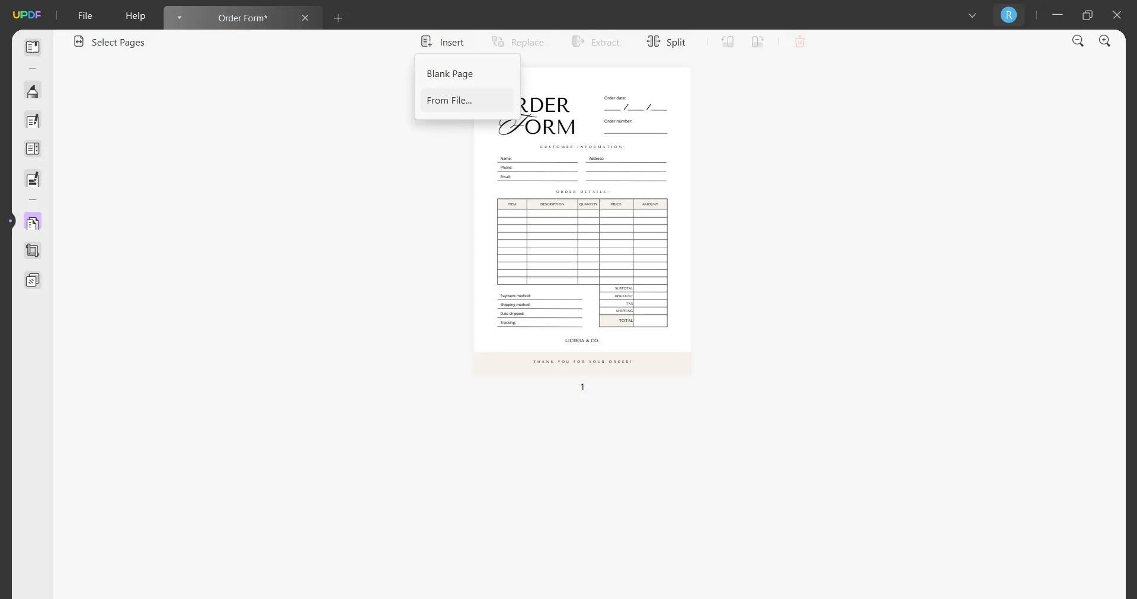Click the Insert toolbar button
The image size is (1137, 599).
tap(443, 42)
